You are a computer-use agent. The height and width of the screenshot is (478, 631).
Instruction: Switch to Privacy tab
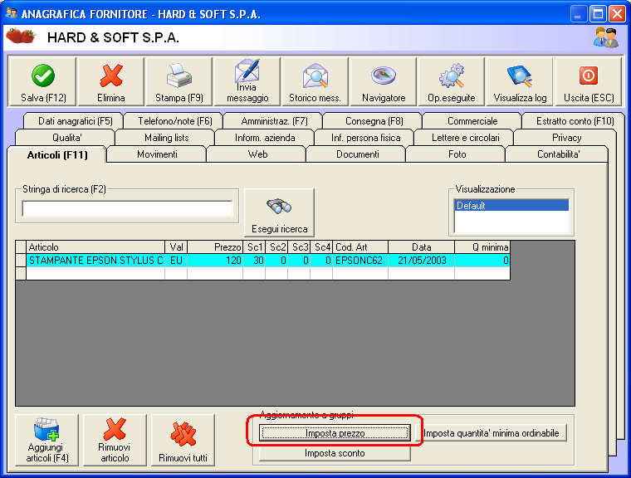coord(566,138)
